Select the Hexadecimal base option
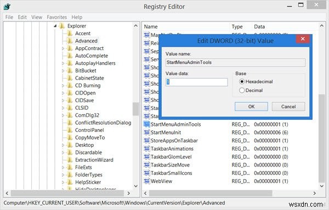329x210 pixels. [242, 82]
